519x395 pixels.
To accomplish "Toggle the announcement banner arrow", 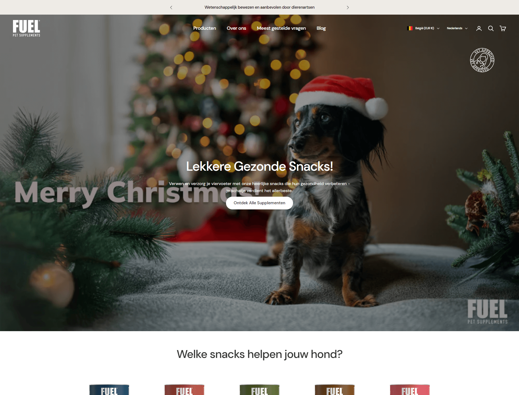I will coord(348,7).
